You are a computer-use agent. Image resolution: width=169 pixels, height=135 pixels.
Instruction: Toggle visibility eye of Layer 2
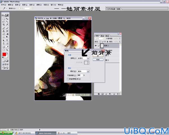pos(95,46)
